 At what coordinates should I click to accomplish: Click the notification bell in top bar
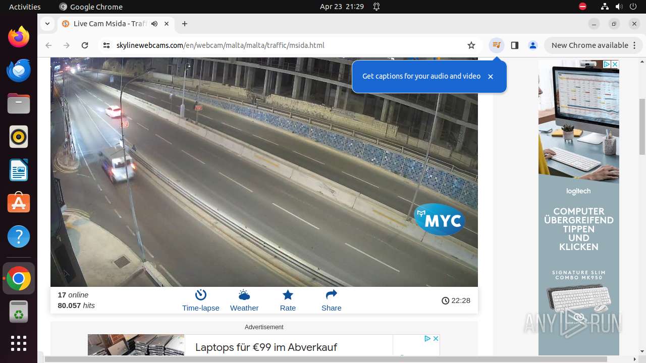[376, 7]
